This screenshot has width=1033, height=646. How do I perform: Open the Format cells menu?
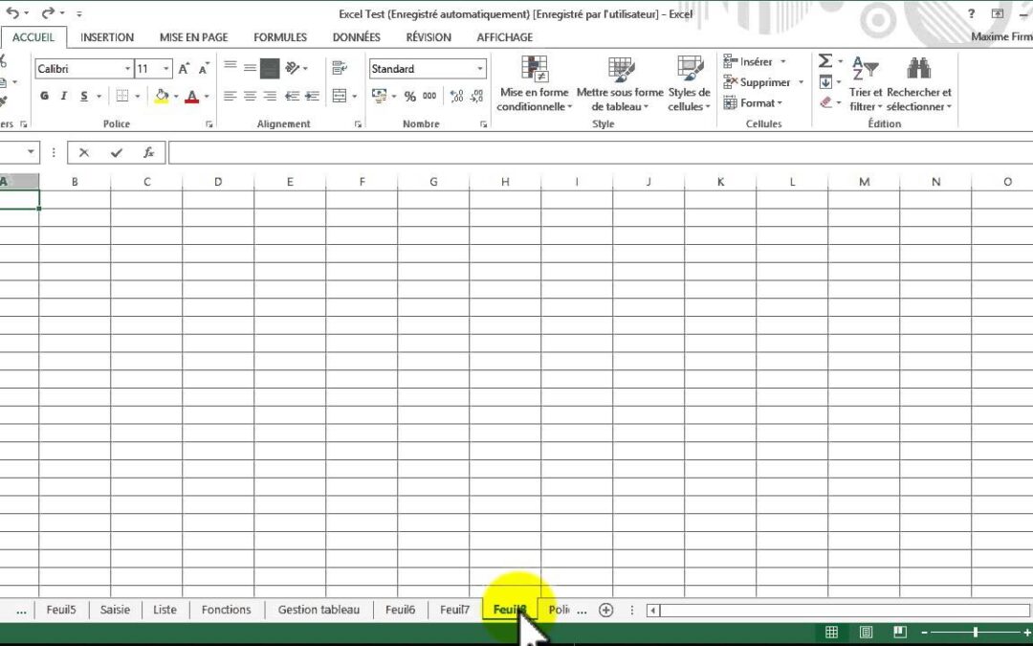point(753,102)
